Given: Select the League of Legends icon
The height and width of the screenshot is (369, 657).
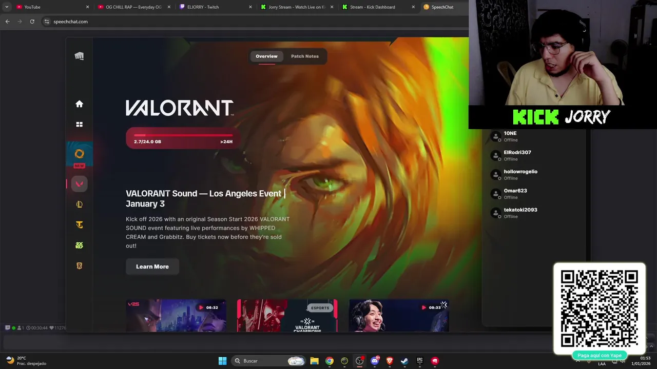Looking at the screenshot, I should [79, 204].
